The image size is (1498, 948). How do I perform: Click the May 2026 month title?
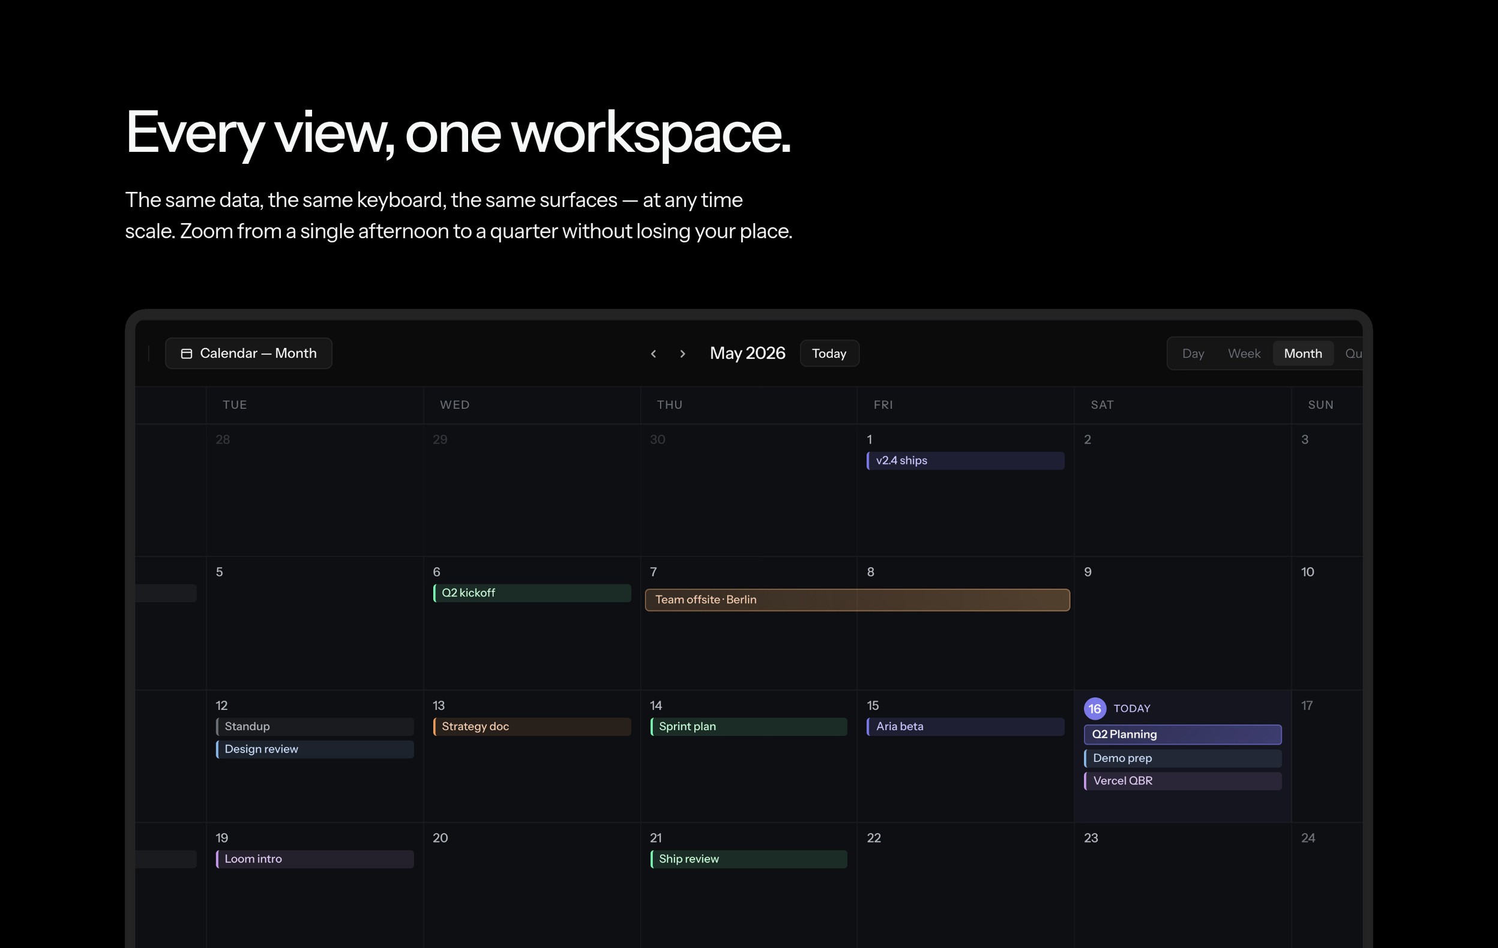(x=747, y=353)
